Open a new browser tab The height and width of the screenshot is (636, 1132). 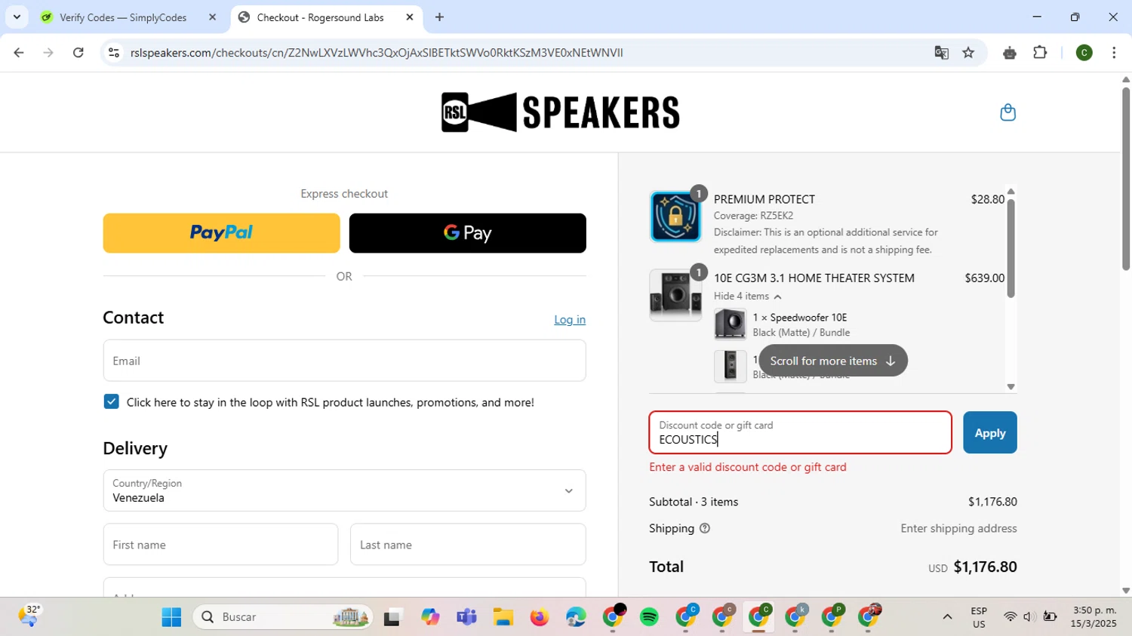click(x=439, y=17)
